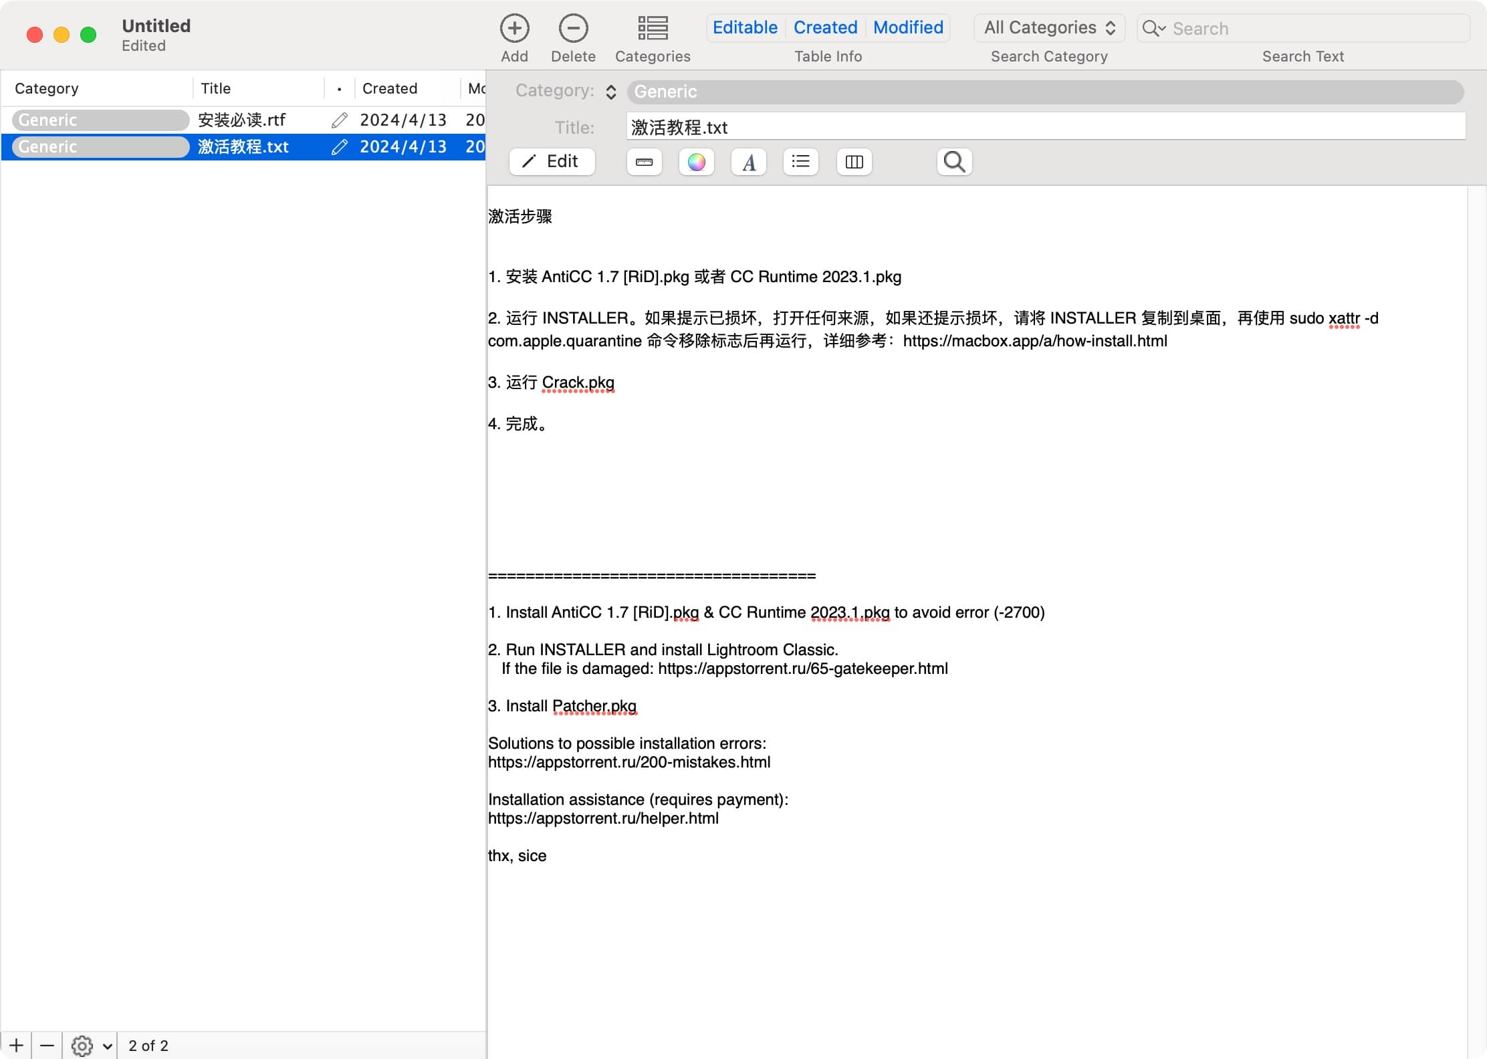Click the plus button at bottom left
1487x1059 pixels.
click(16, 1046)
